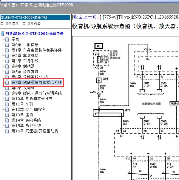Screen dimensions: 179x180
Task: Click page icon next to 第9章
Action: [7, 93]
